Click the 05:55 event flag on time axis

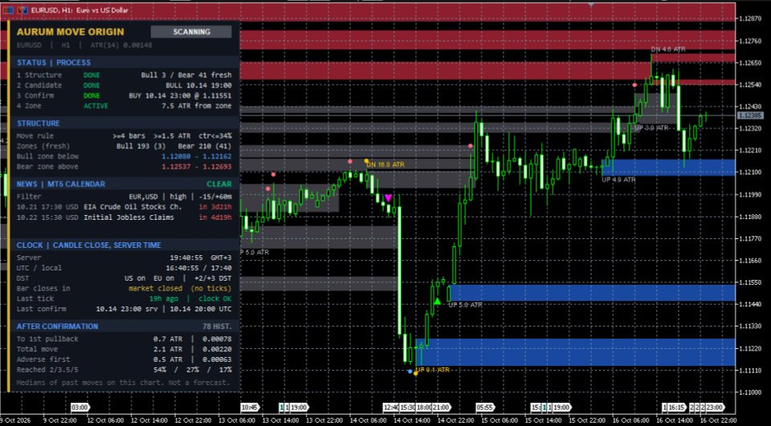[485, 408]
